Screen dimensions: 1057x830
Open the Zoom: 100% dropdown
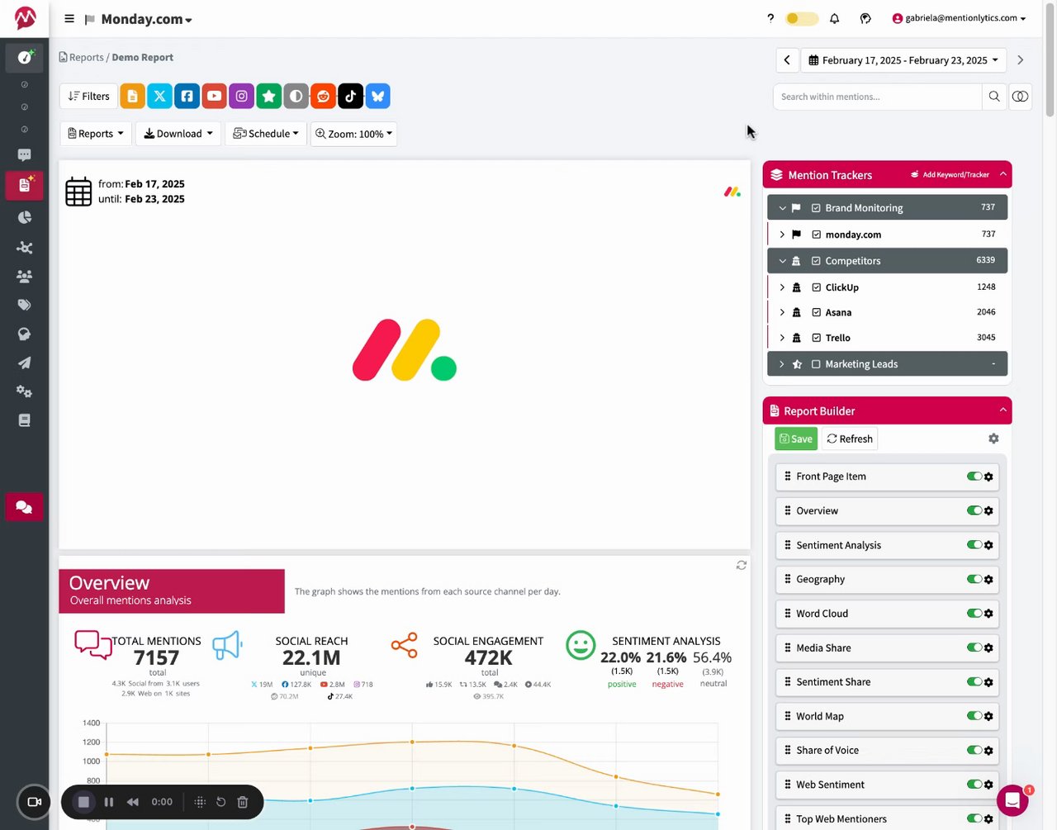(x=354, y=134)
